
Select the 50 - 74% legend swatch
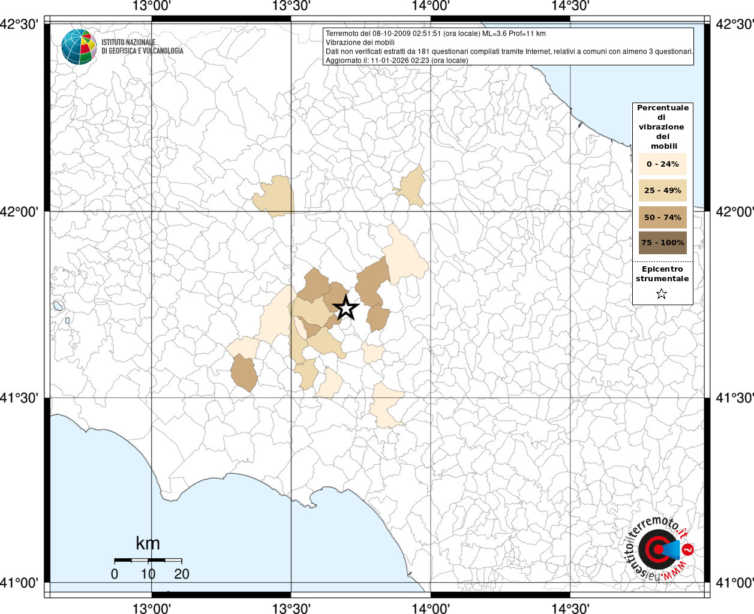[663, 217]
